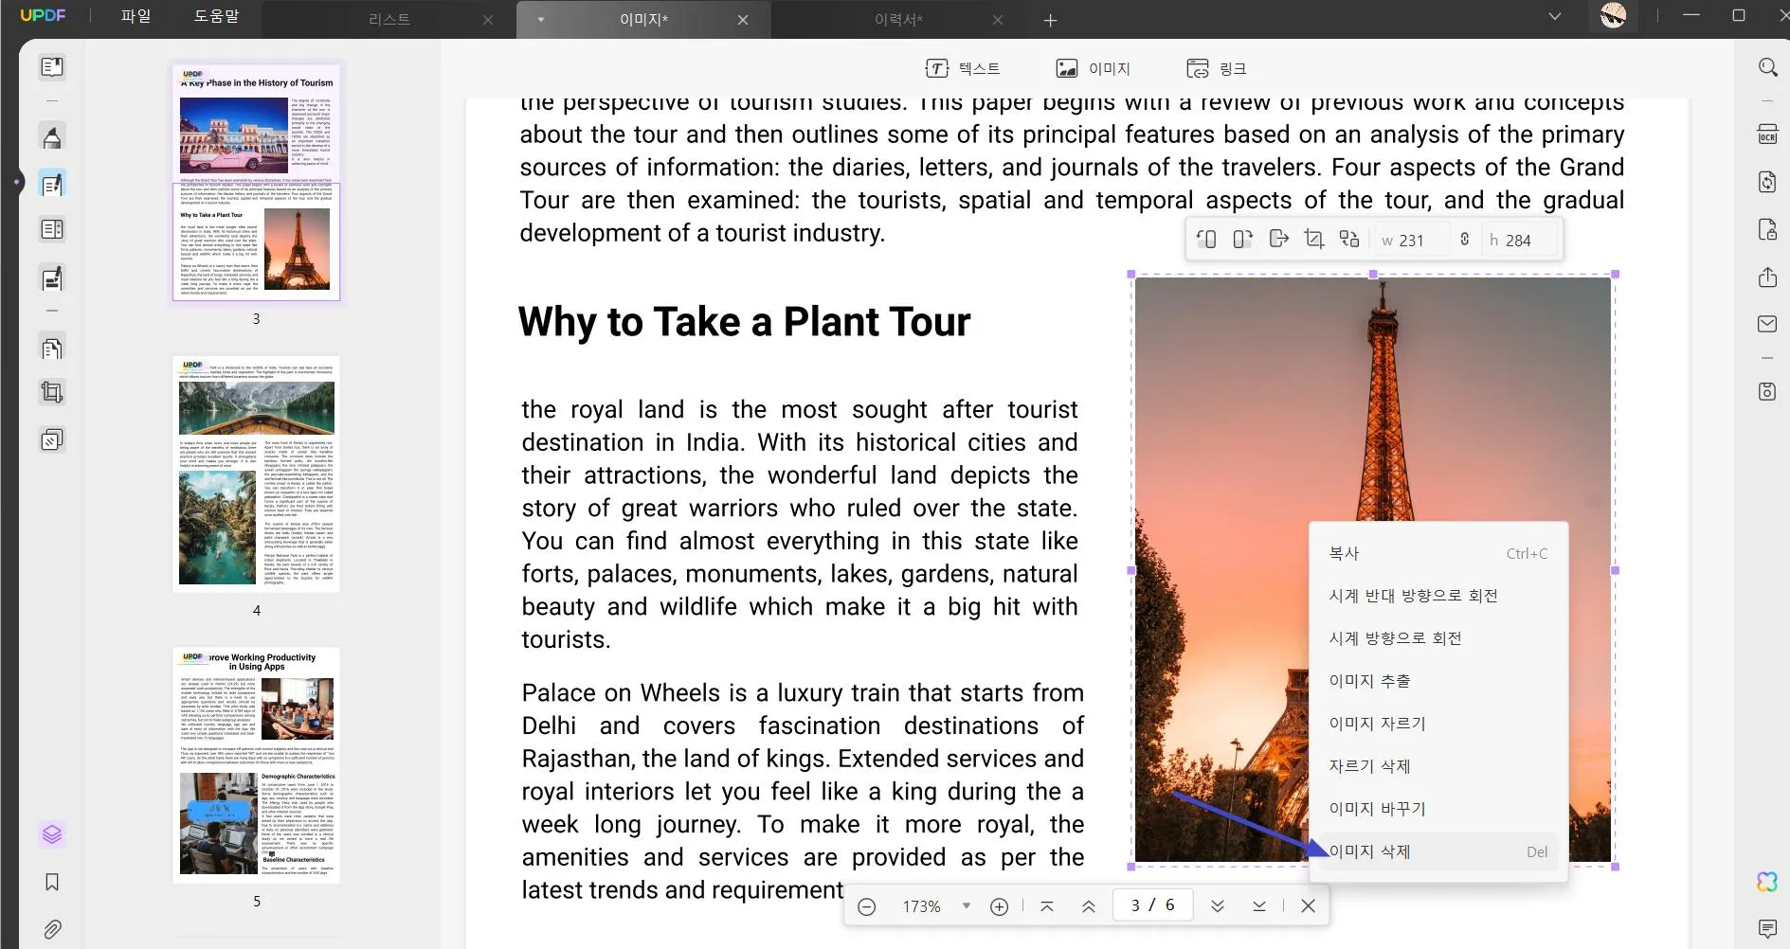Click the Search magnifier icon at top right
Viewport: 1790px width, 949px height.
(x=1767, y=67)
